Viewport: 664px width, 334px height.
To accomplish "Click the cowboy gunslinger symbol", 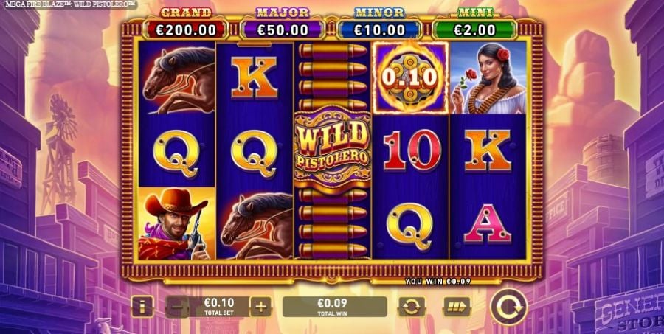I will click(177, 223).
